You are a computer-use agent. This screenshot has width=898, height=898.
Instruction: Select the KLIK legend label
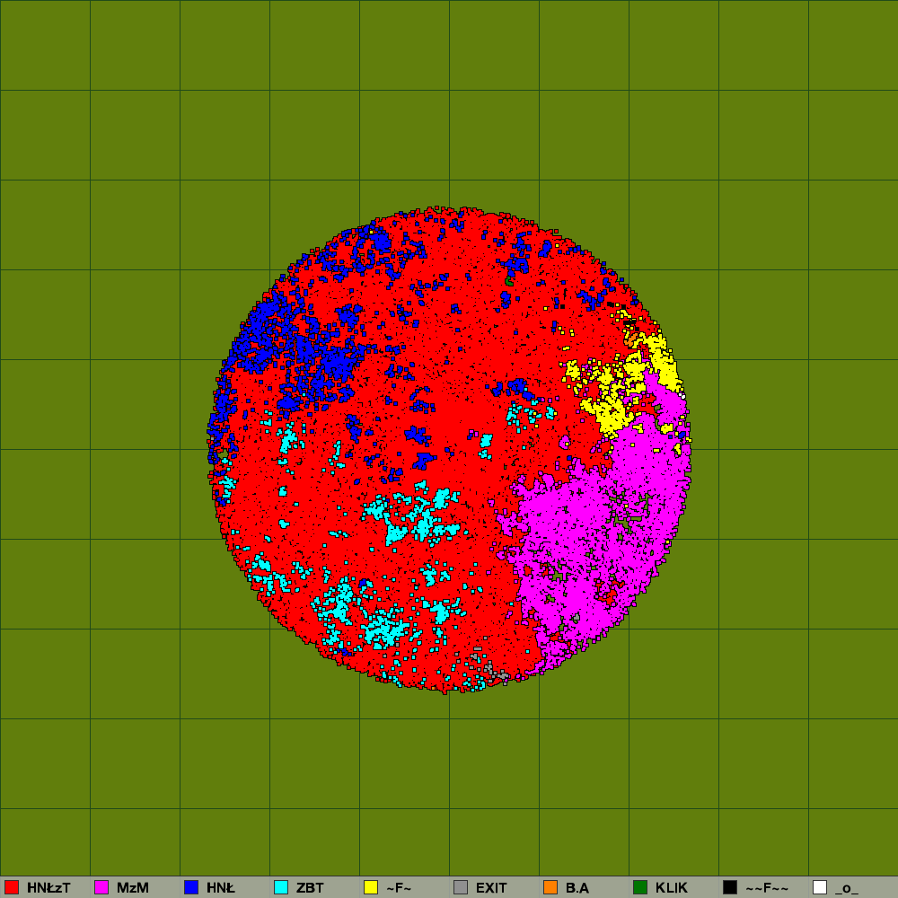pyautogui.click(x=671, y=888)
